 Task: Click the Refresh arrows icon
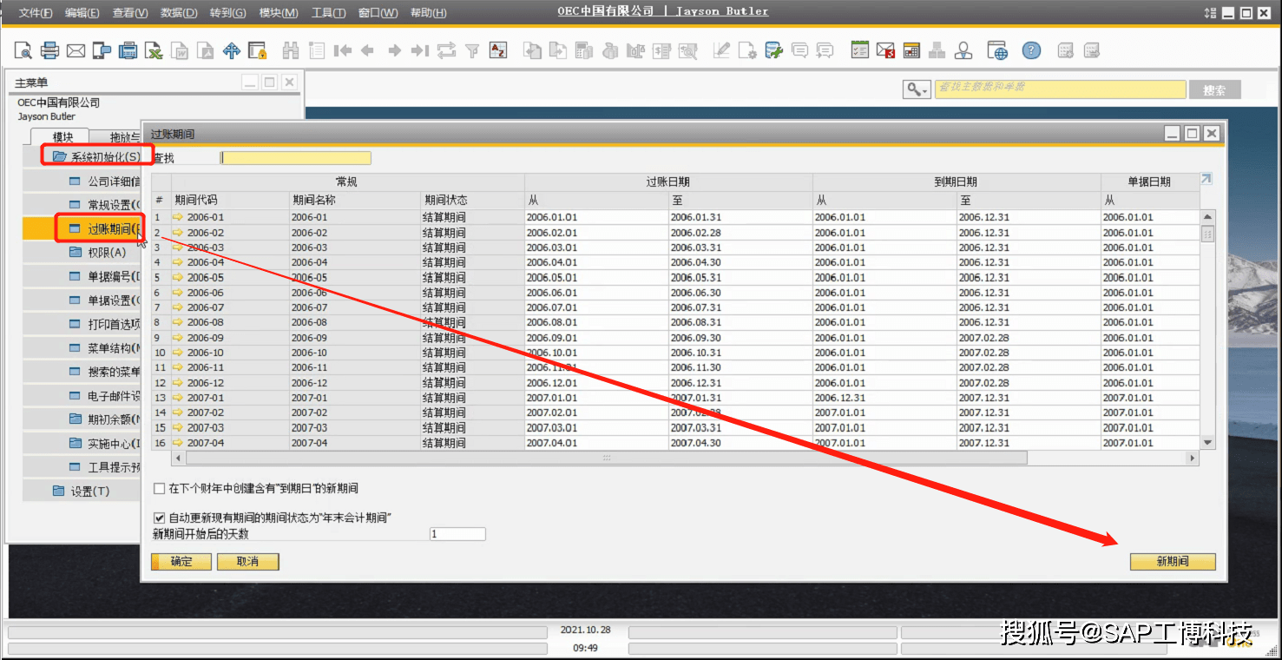point(446,50)
